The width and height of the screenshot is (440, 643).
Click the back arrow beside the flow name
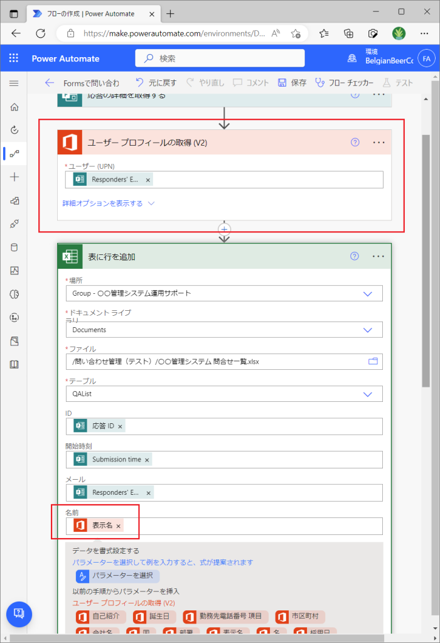coord(50,83)
